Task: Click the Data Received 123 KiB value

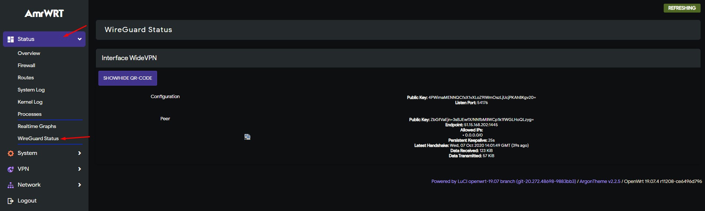Action: point(486,151)
